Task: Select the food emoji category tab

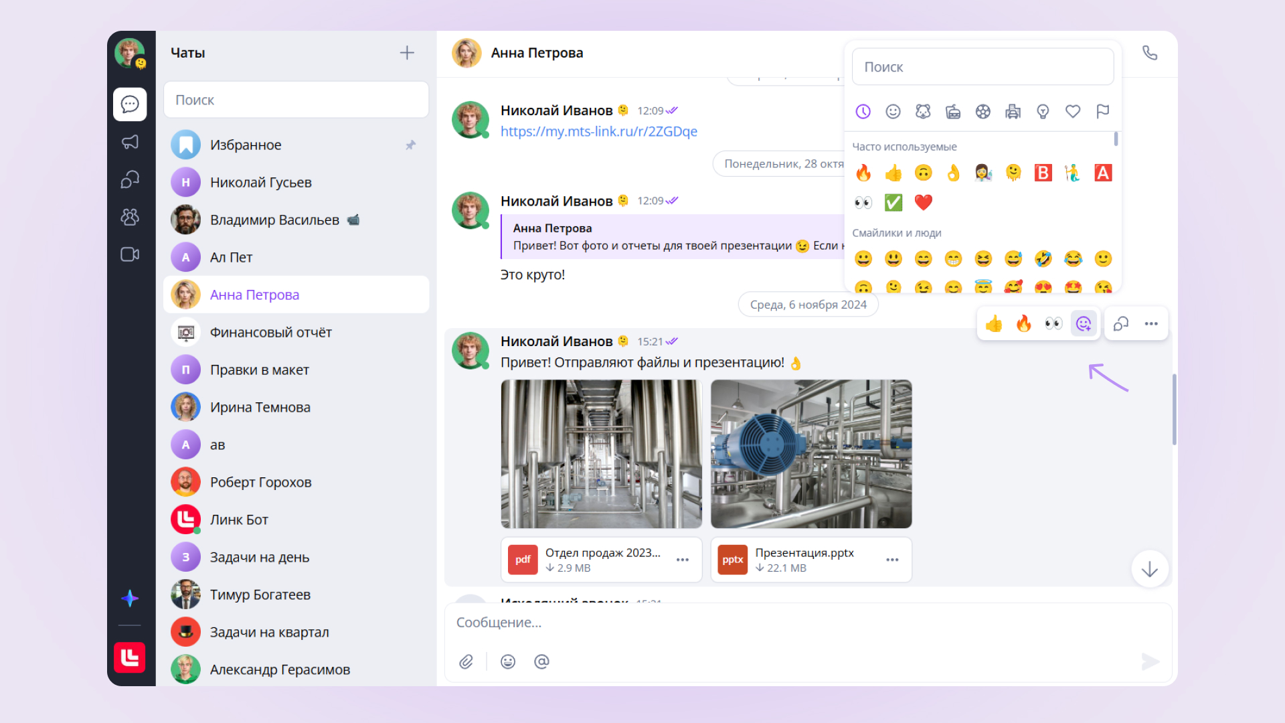Action: (953, 112)
